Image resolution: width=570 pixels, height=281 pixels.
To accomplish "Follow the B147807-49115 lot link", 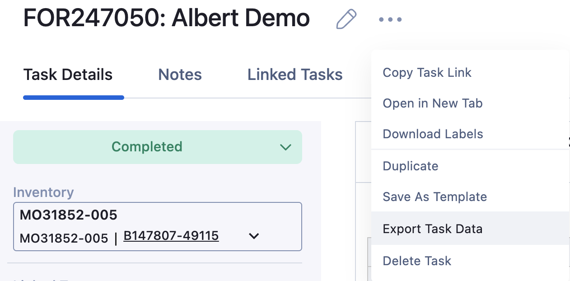I will tap(171, 236).
